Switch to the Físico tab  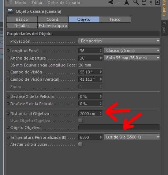(x=115, y=19)
